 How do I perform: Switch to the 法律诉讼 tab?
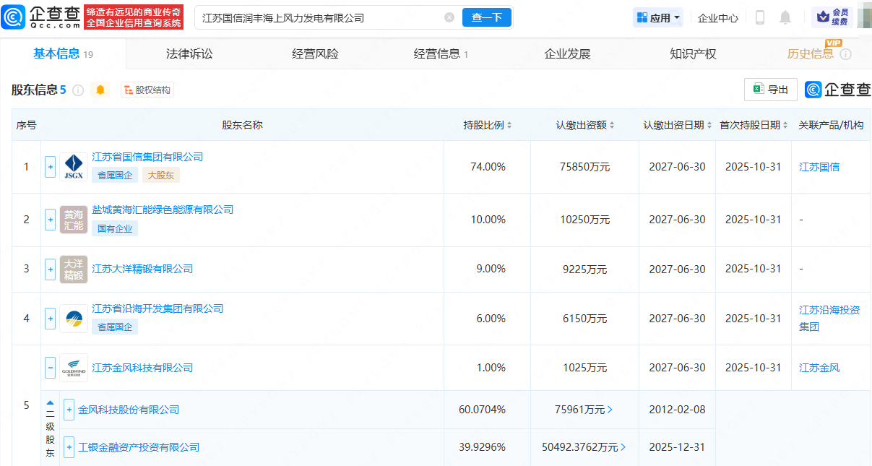189,53
